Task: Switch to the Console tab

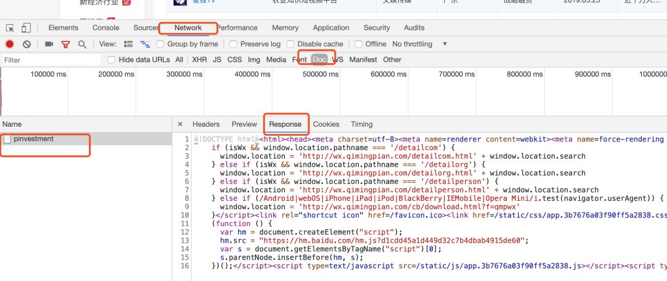Action: [x=106, y=28]
